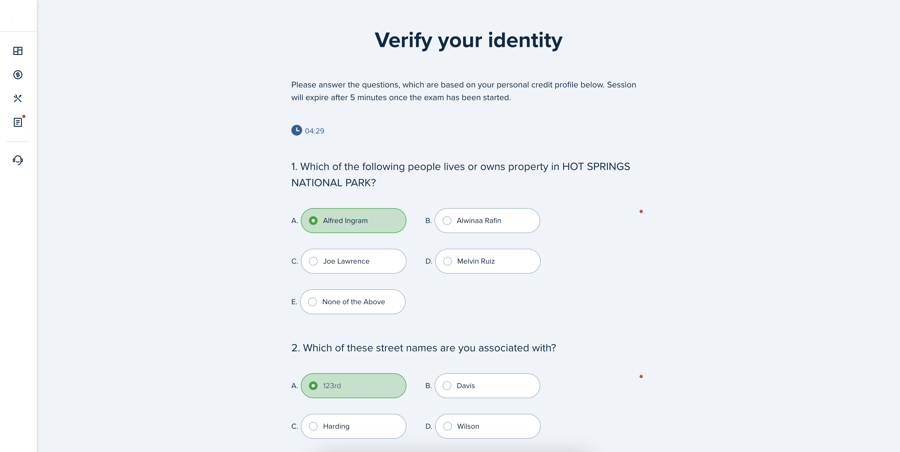Select Alwinaa Rafin option
This screenshot has height=452, width=900.
[x=487, y=221]
